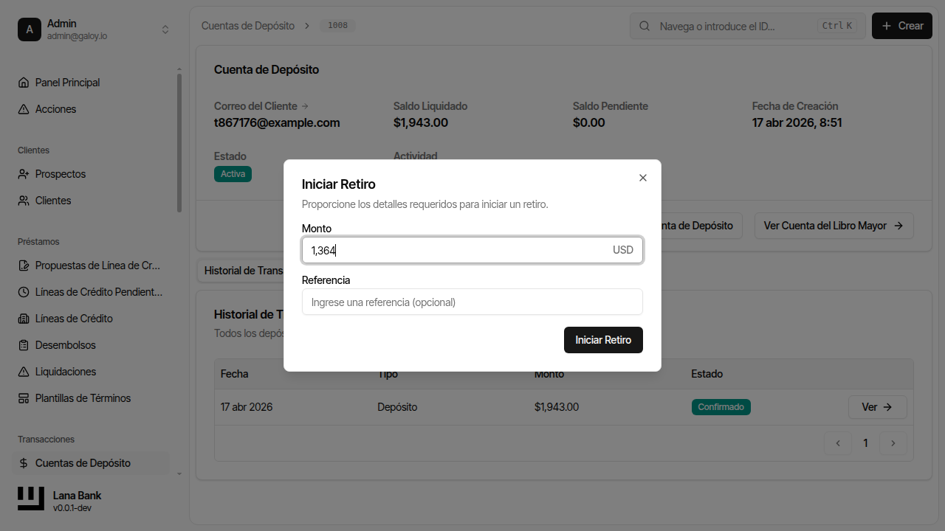The width and height of the screenshot is (945, 531).
Task: Click Líneas de Crédito Pendientes clock icon
Action: (x=24, y=292)
